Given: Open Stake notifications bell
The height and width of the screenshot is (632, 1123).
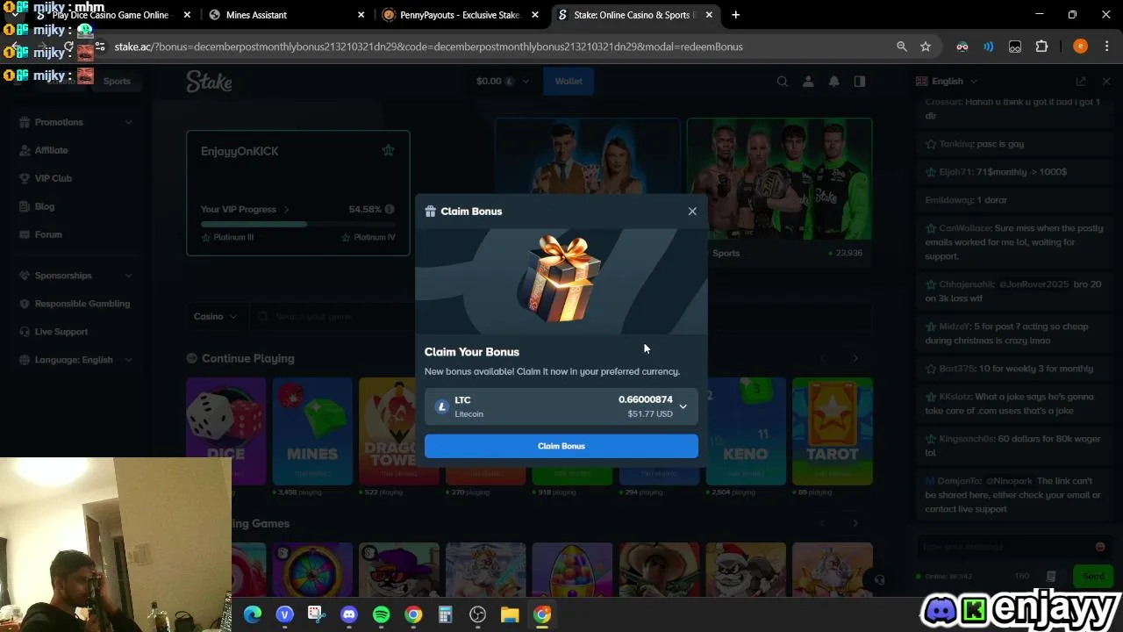Looking at the screenshot, I should tap(833, 82).
